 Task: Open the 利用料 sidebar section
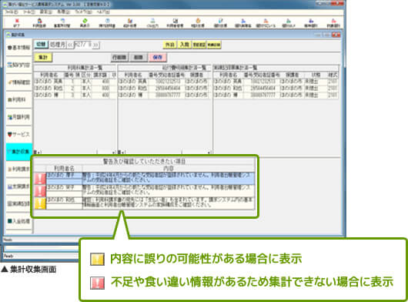click(18, 99)
